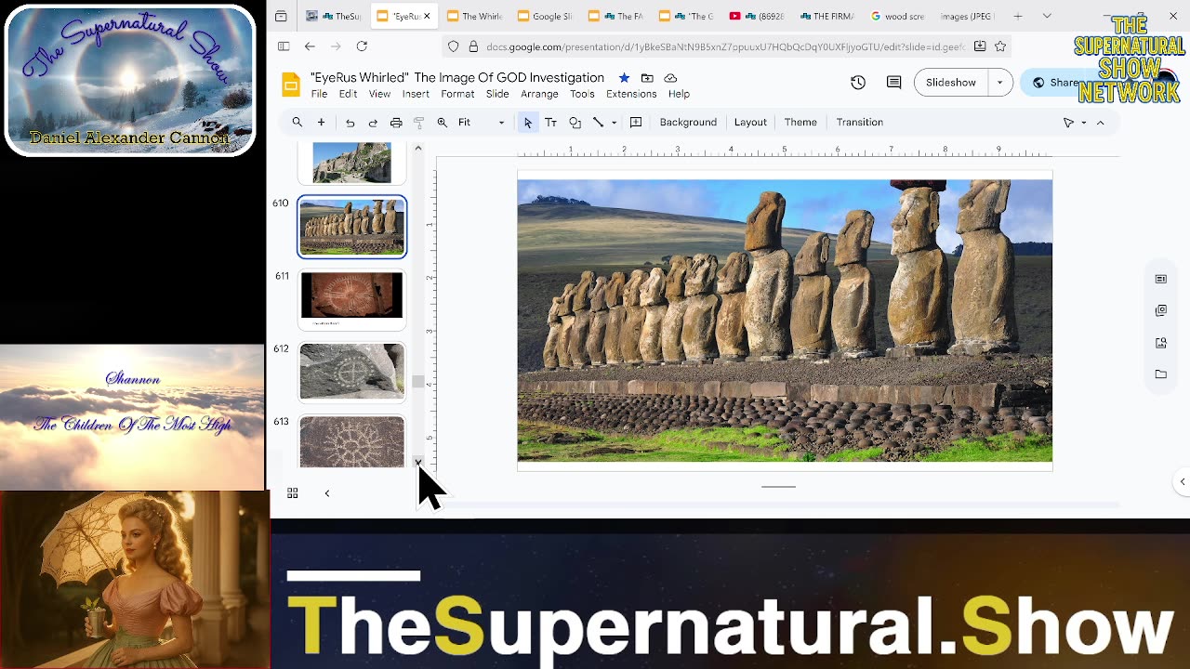Move presentation to a folder
Image resolution: width=1190 pixels, height=669 pixels.
[x=647, y=78]
